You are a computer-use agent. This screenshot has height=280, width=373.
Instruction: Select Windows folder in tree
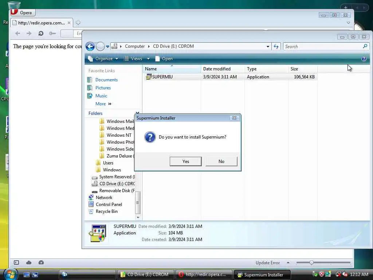pos(112,170)
